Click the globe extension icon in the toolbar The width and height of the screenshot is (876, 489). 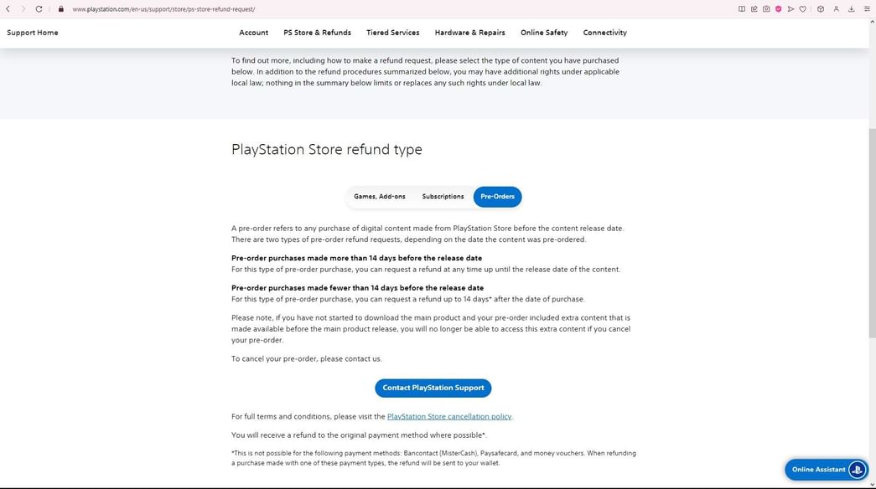[x=821, y=8]
